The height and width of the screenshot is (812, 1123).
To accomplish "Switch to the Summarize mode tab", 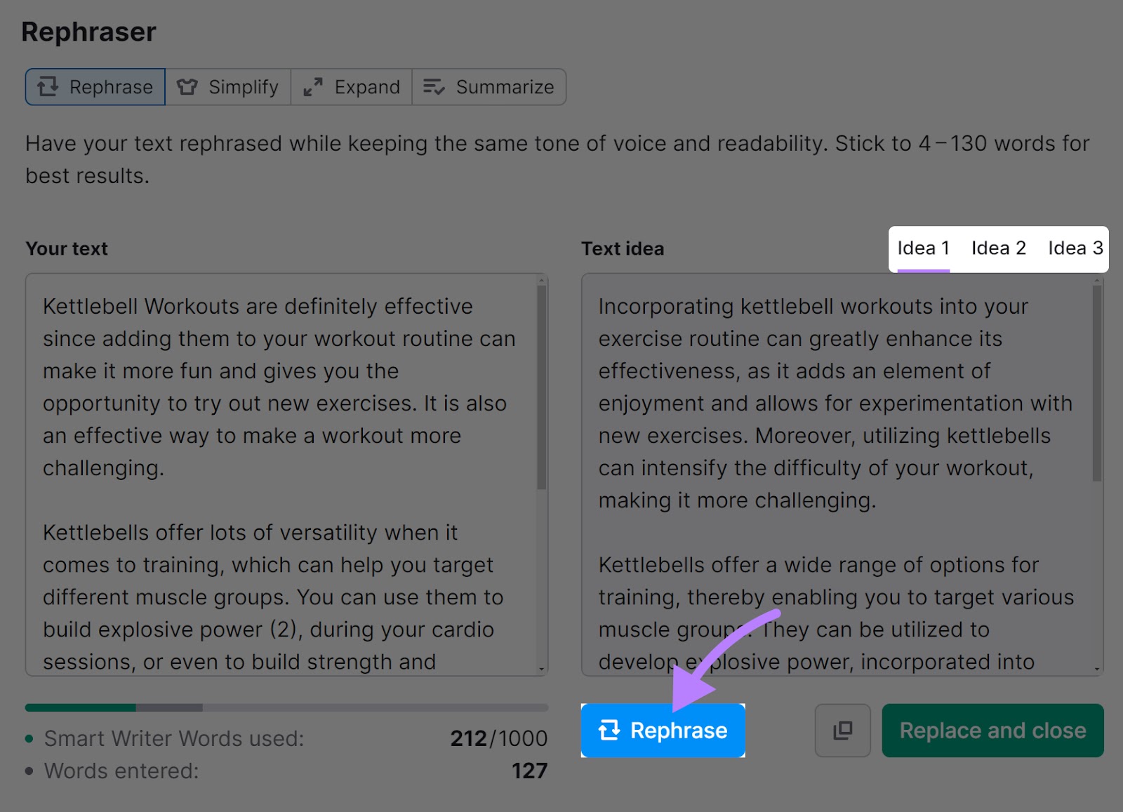I will [x=489, y=86].
